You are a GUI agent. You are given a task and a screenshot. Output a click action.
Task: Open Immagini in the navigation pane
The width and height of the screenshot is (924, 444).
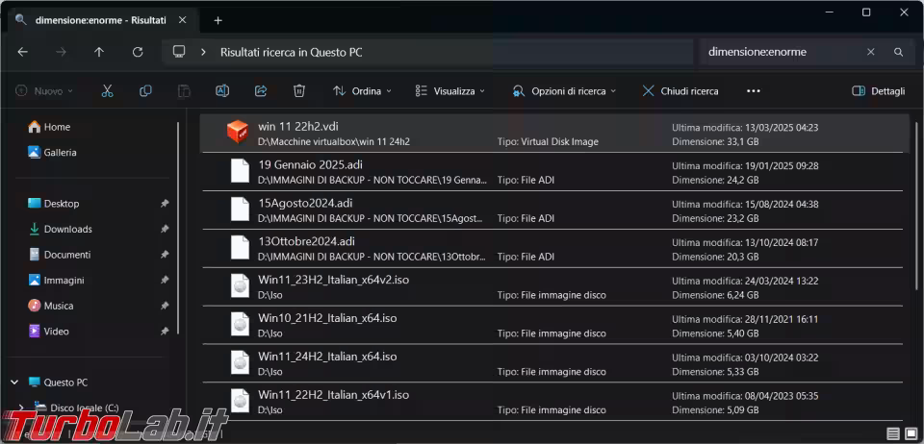coord(56,281)
